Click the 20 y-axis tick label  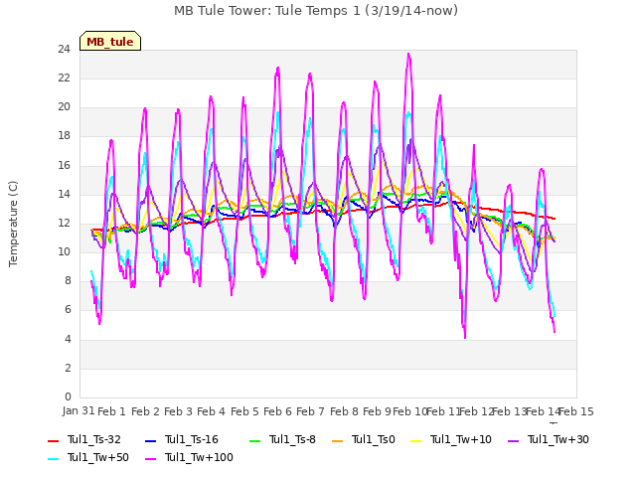(x=64, y=107)
